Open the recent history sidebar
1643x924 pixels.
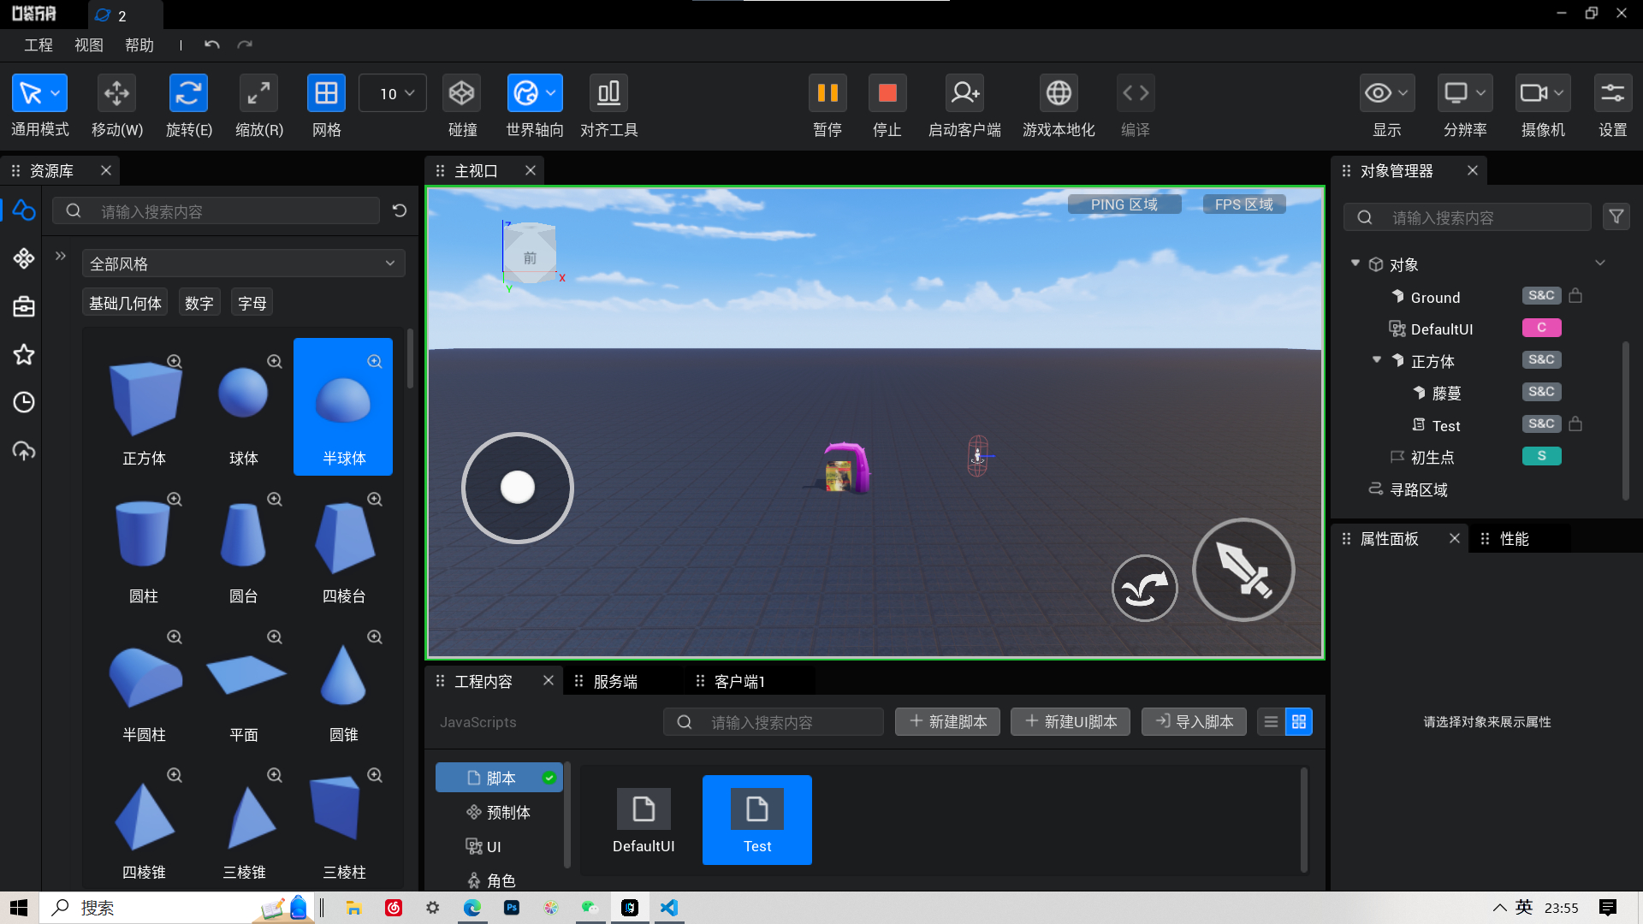click(x=24, y=402)
